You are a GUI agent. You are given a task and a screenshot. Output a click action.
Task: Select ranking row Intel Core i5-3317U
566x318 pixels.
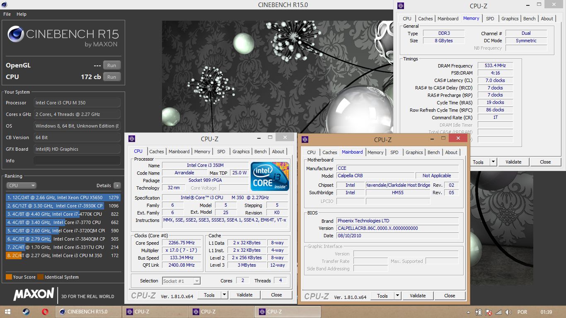pyautogui.click(x=63, y=247)
